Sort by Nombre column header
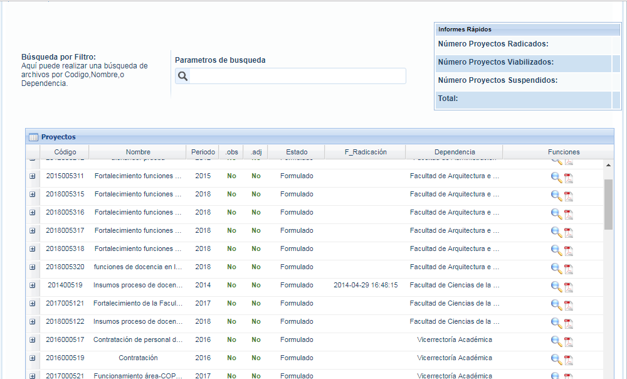 click(x=138, y=152)
